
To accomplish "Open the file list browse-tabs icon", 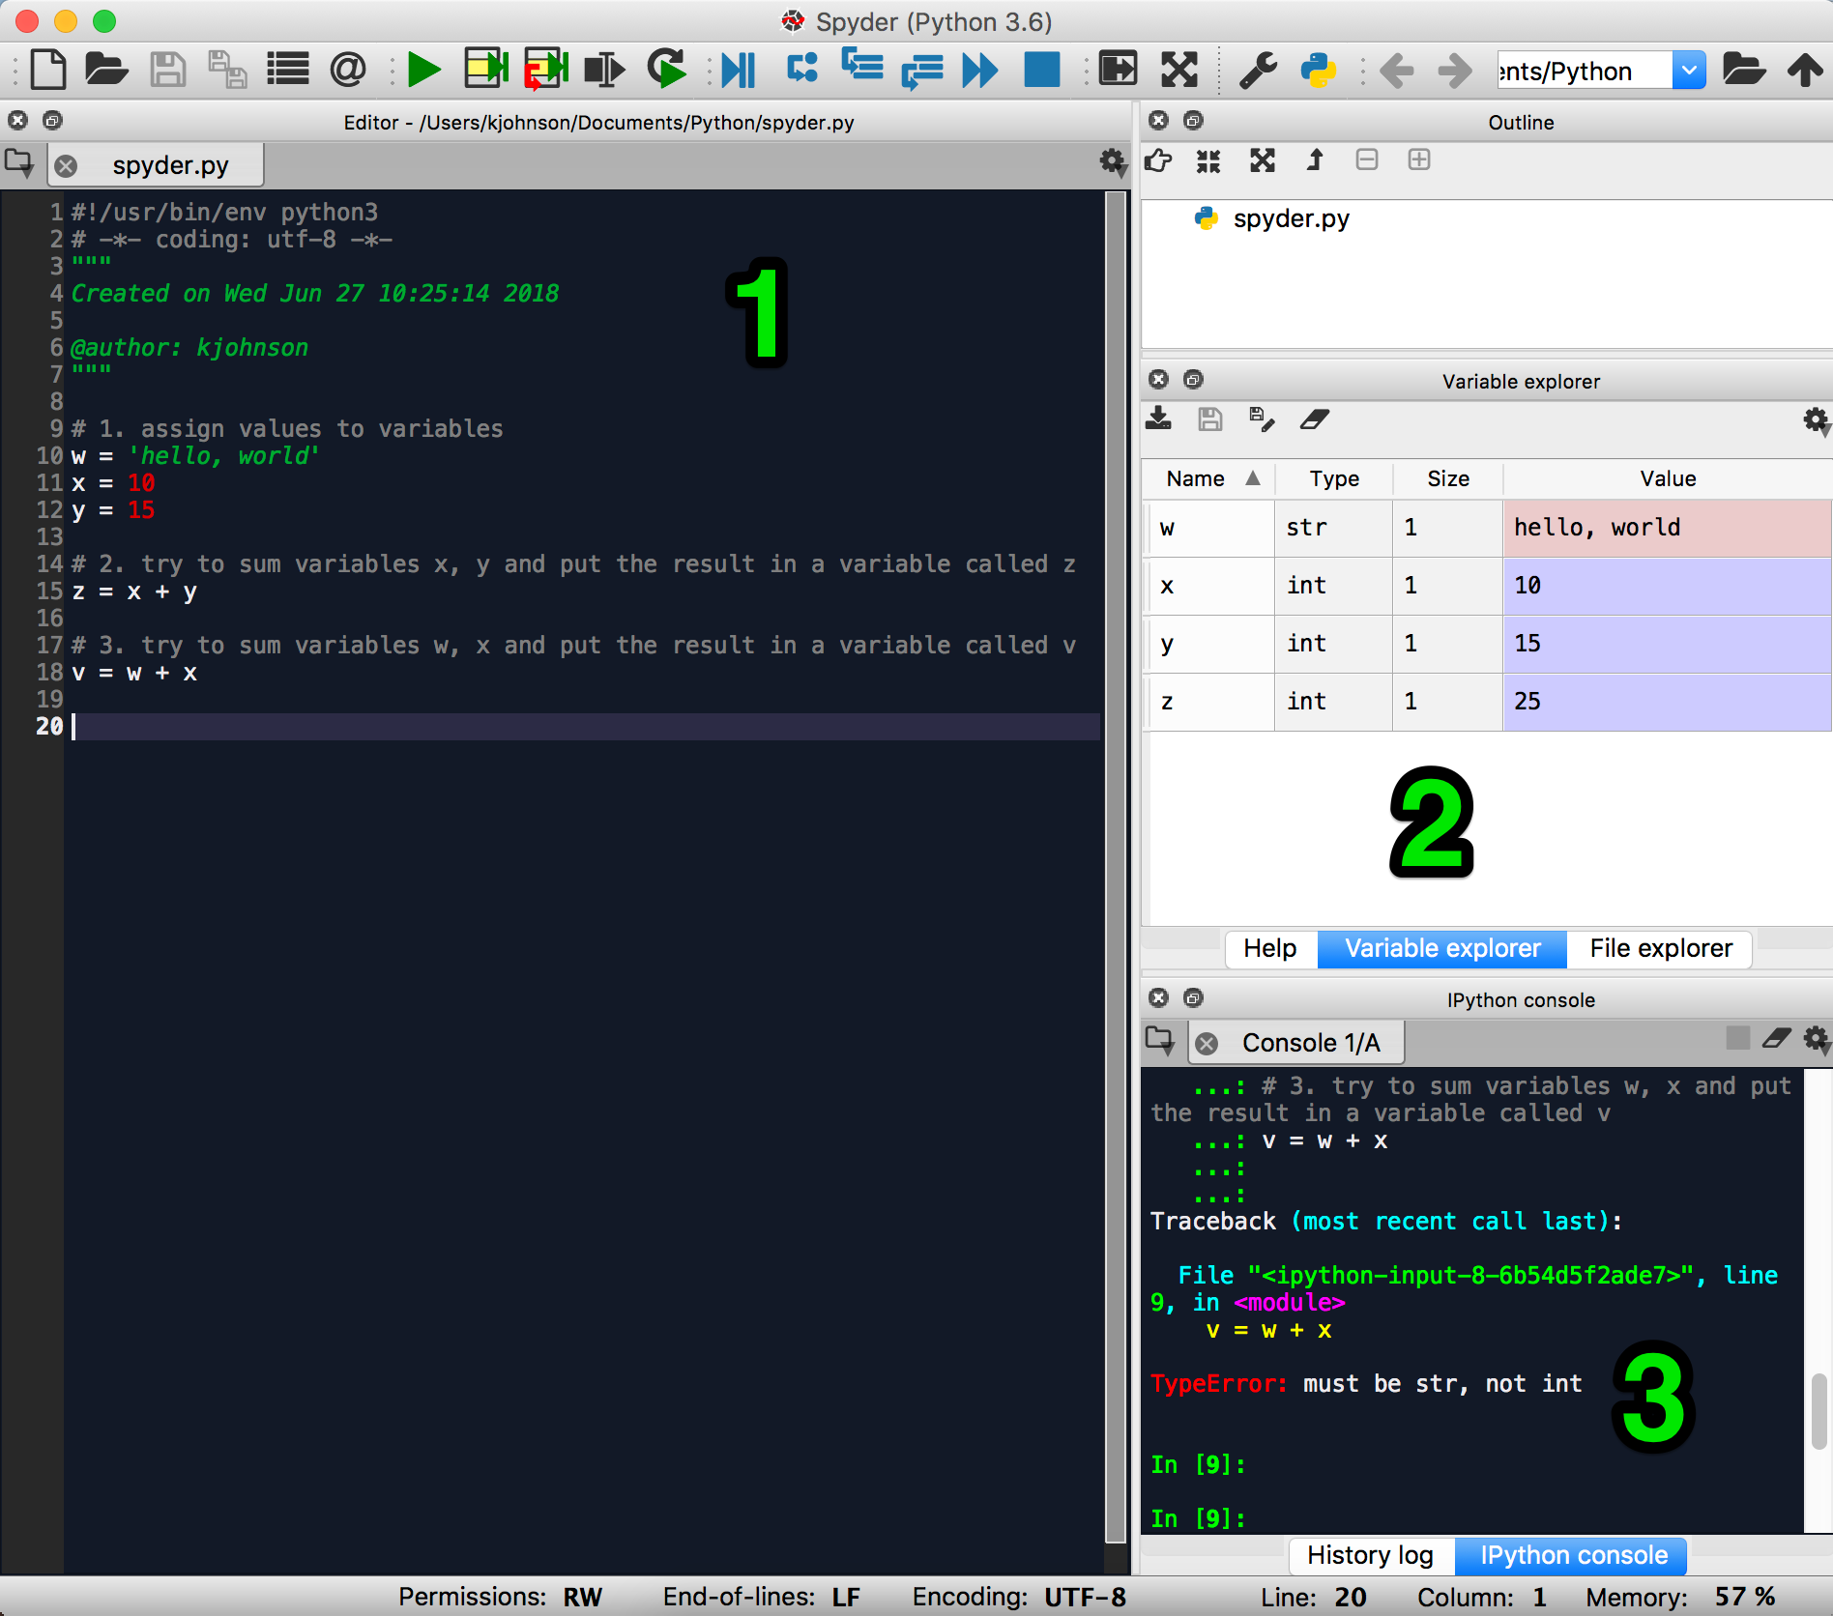I will click(288, 70).
